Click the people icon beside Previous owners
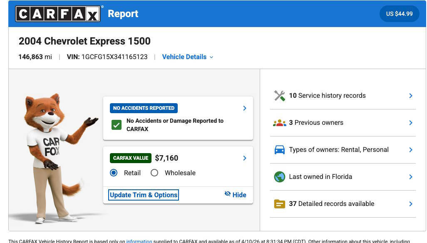This screenshot has height=243, width=427. (279, 123)
